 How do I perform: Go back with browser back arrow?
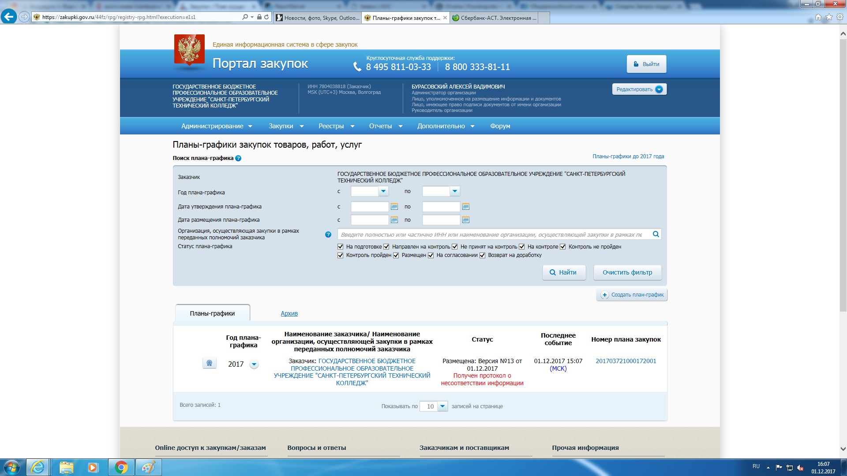pyautogui.click(x=8, y=17)
